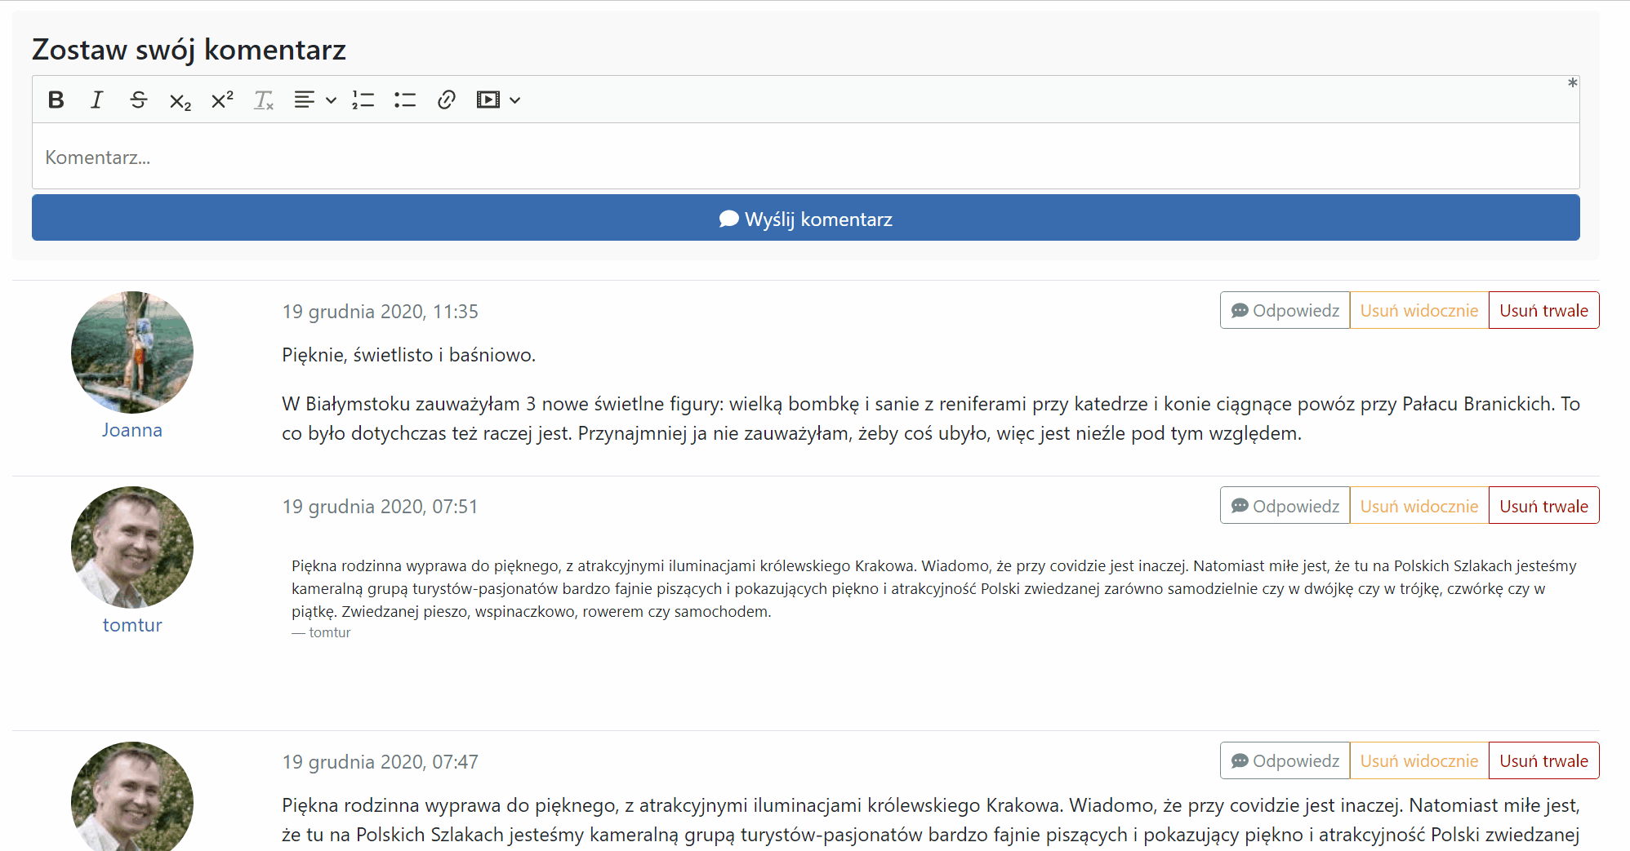Click Usun trwale on Joanna's comment
This screenshot has height=851, width=1630.
point(1543,310)
